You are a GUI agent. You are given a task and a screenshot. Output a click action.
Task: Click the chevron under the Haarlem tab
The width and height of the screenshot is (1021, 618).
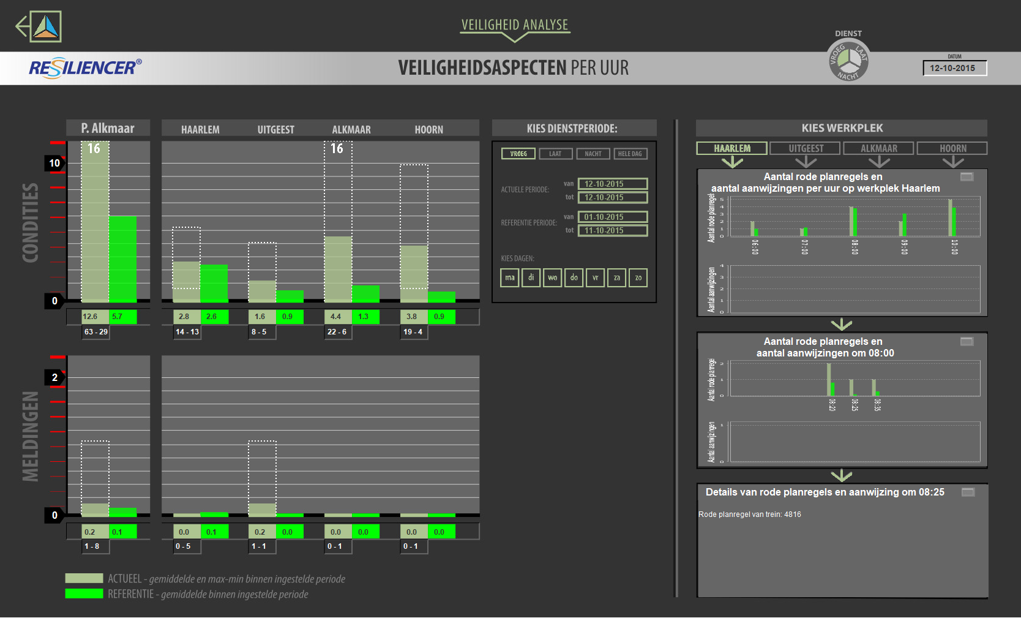pyautogui.click(x=732, y=162)
